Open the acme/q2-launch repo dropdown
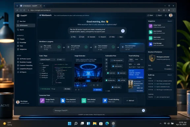 pyautogui.click(x=47, y=60)
